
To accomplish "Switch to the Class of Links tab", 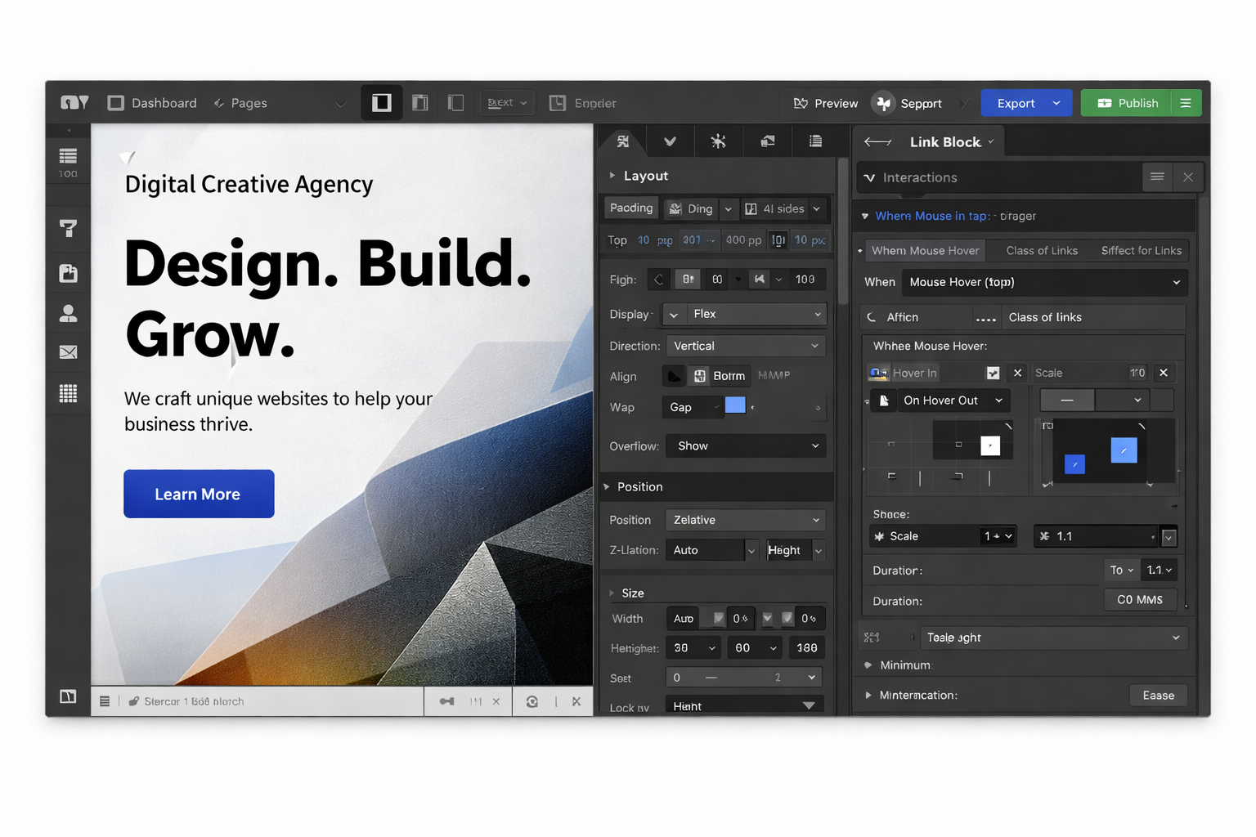I will click(x=1042, y=251).
